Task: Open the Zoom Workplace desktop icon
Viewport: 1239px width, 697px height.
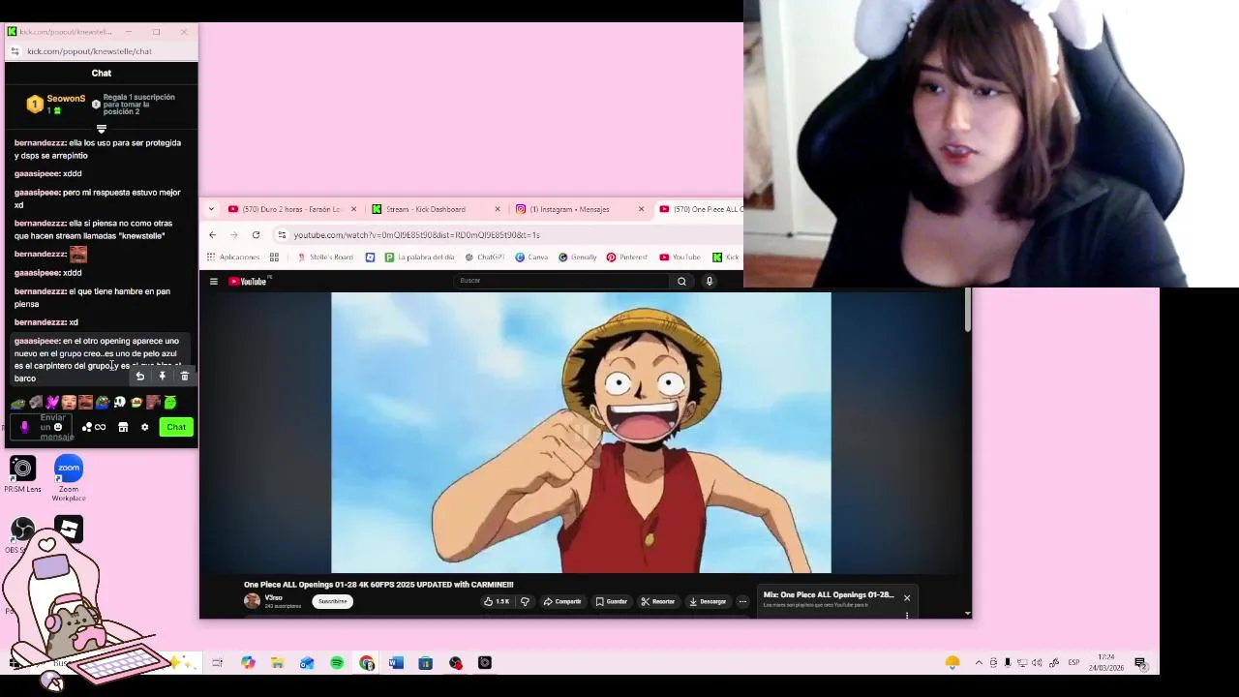Action: tap(69, 478)
